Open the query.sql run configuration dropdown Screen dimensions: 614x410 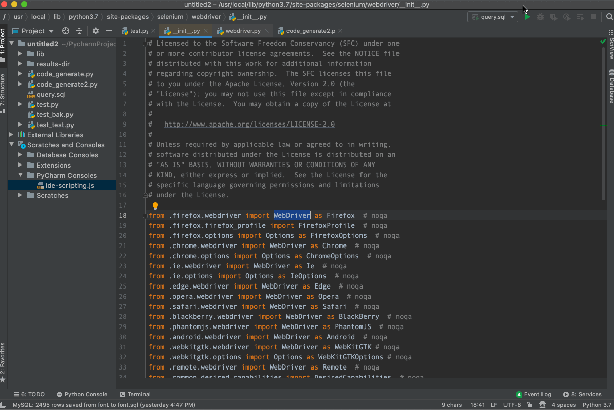[492, 17]
